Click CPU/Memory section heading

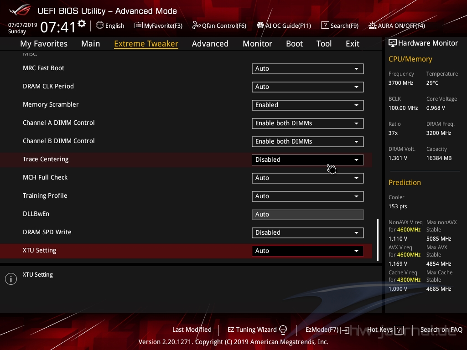coord(410,59)
